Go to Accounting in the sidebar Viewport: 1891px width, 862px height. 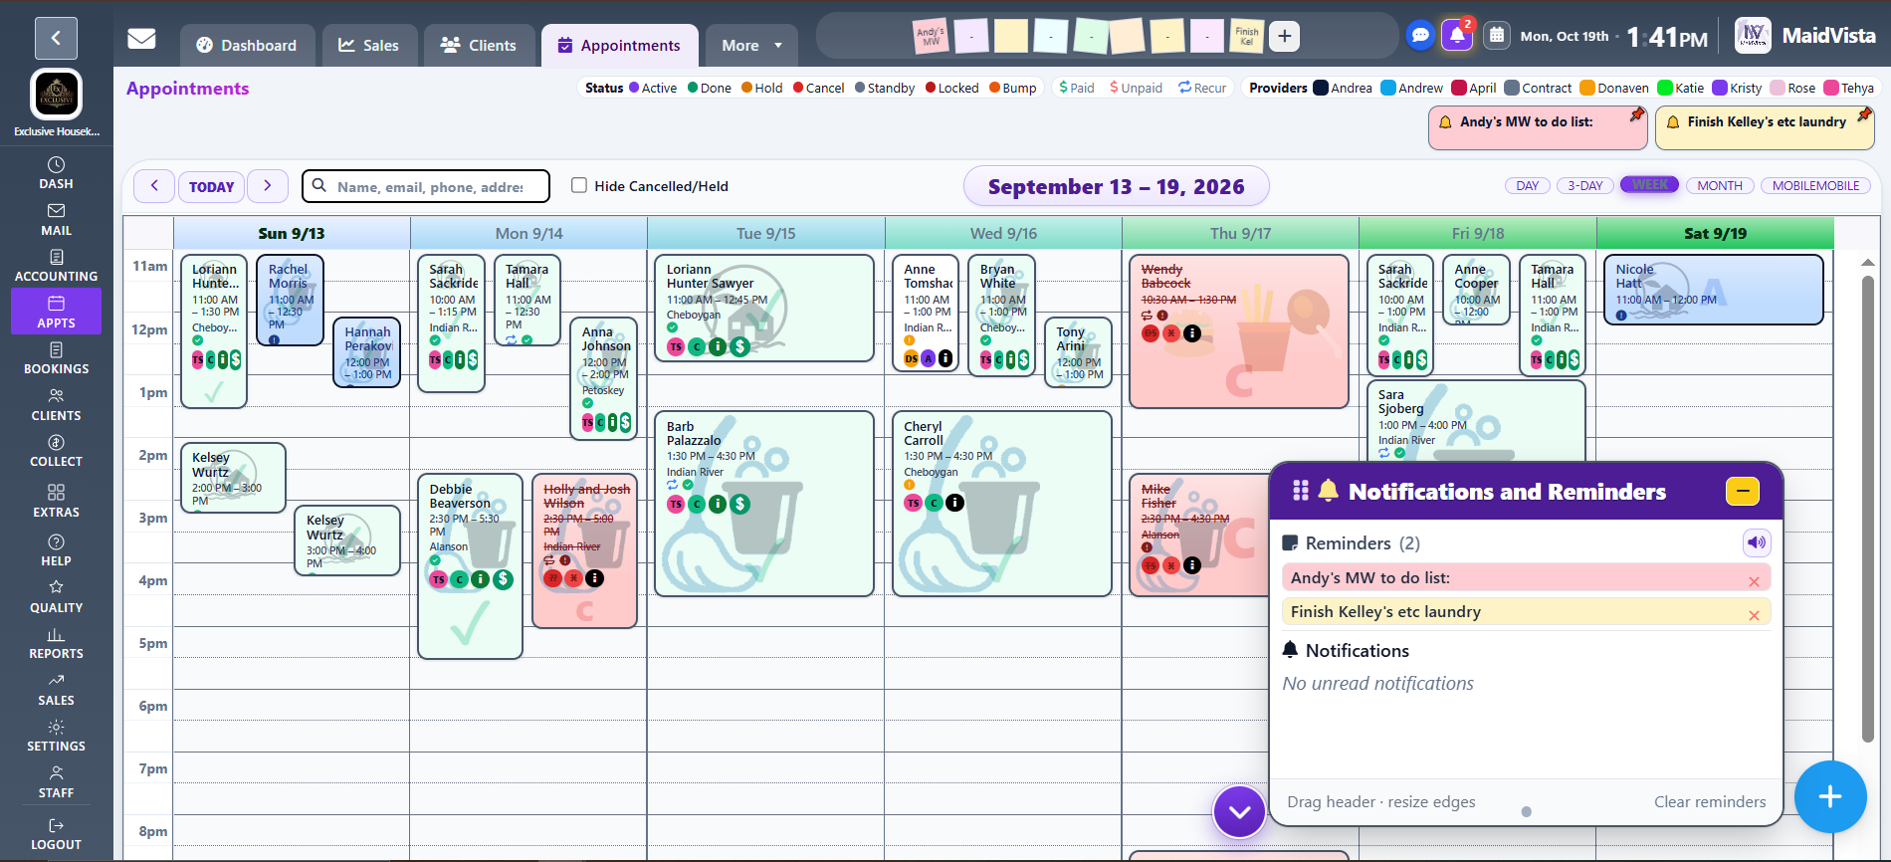point(56,266)
